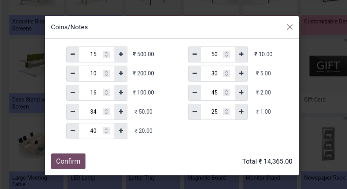This screenshot has width=347, height=189.
Task: Subtract one ₹ 50.00 note using minus icon
Action: [x=73, y=112]
